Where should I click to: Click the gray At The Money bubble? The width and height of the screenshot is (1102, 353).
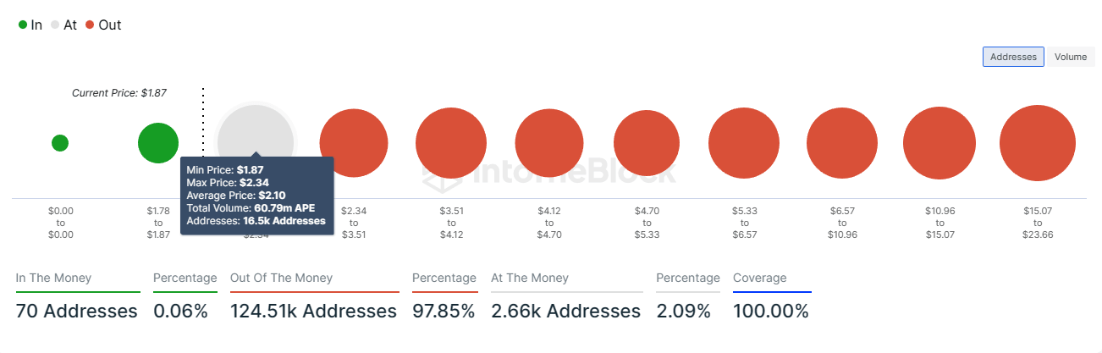(256, 127)
